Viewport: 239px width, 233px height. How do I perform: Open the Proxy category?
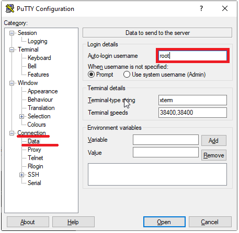[x=35, y=150]
